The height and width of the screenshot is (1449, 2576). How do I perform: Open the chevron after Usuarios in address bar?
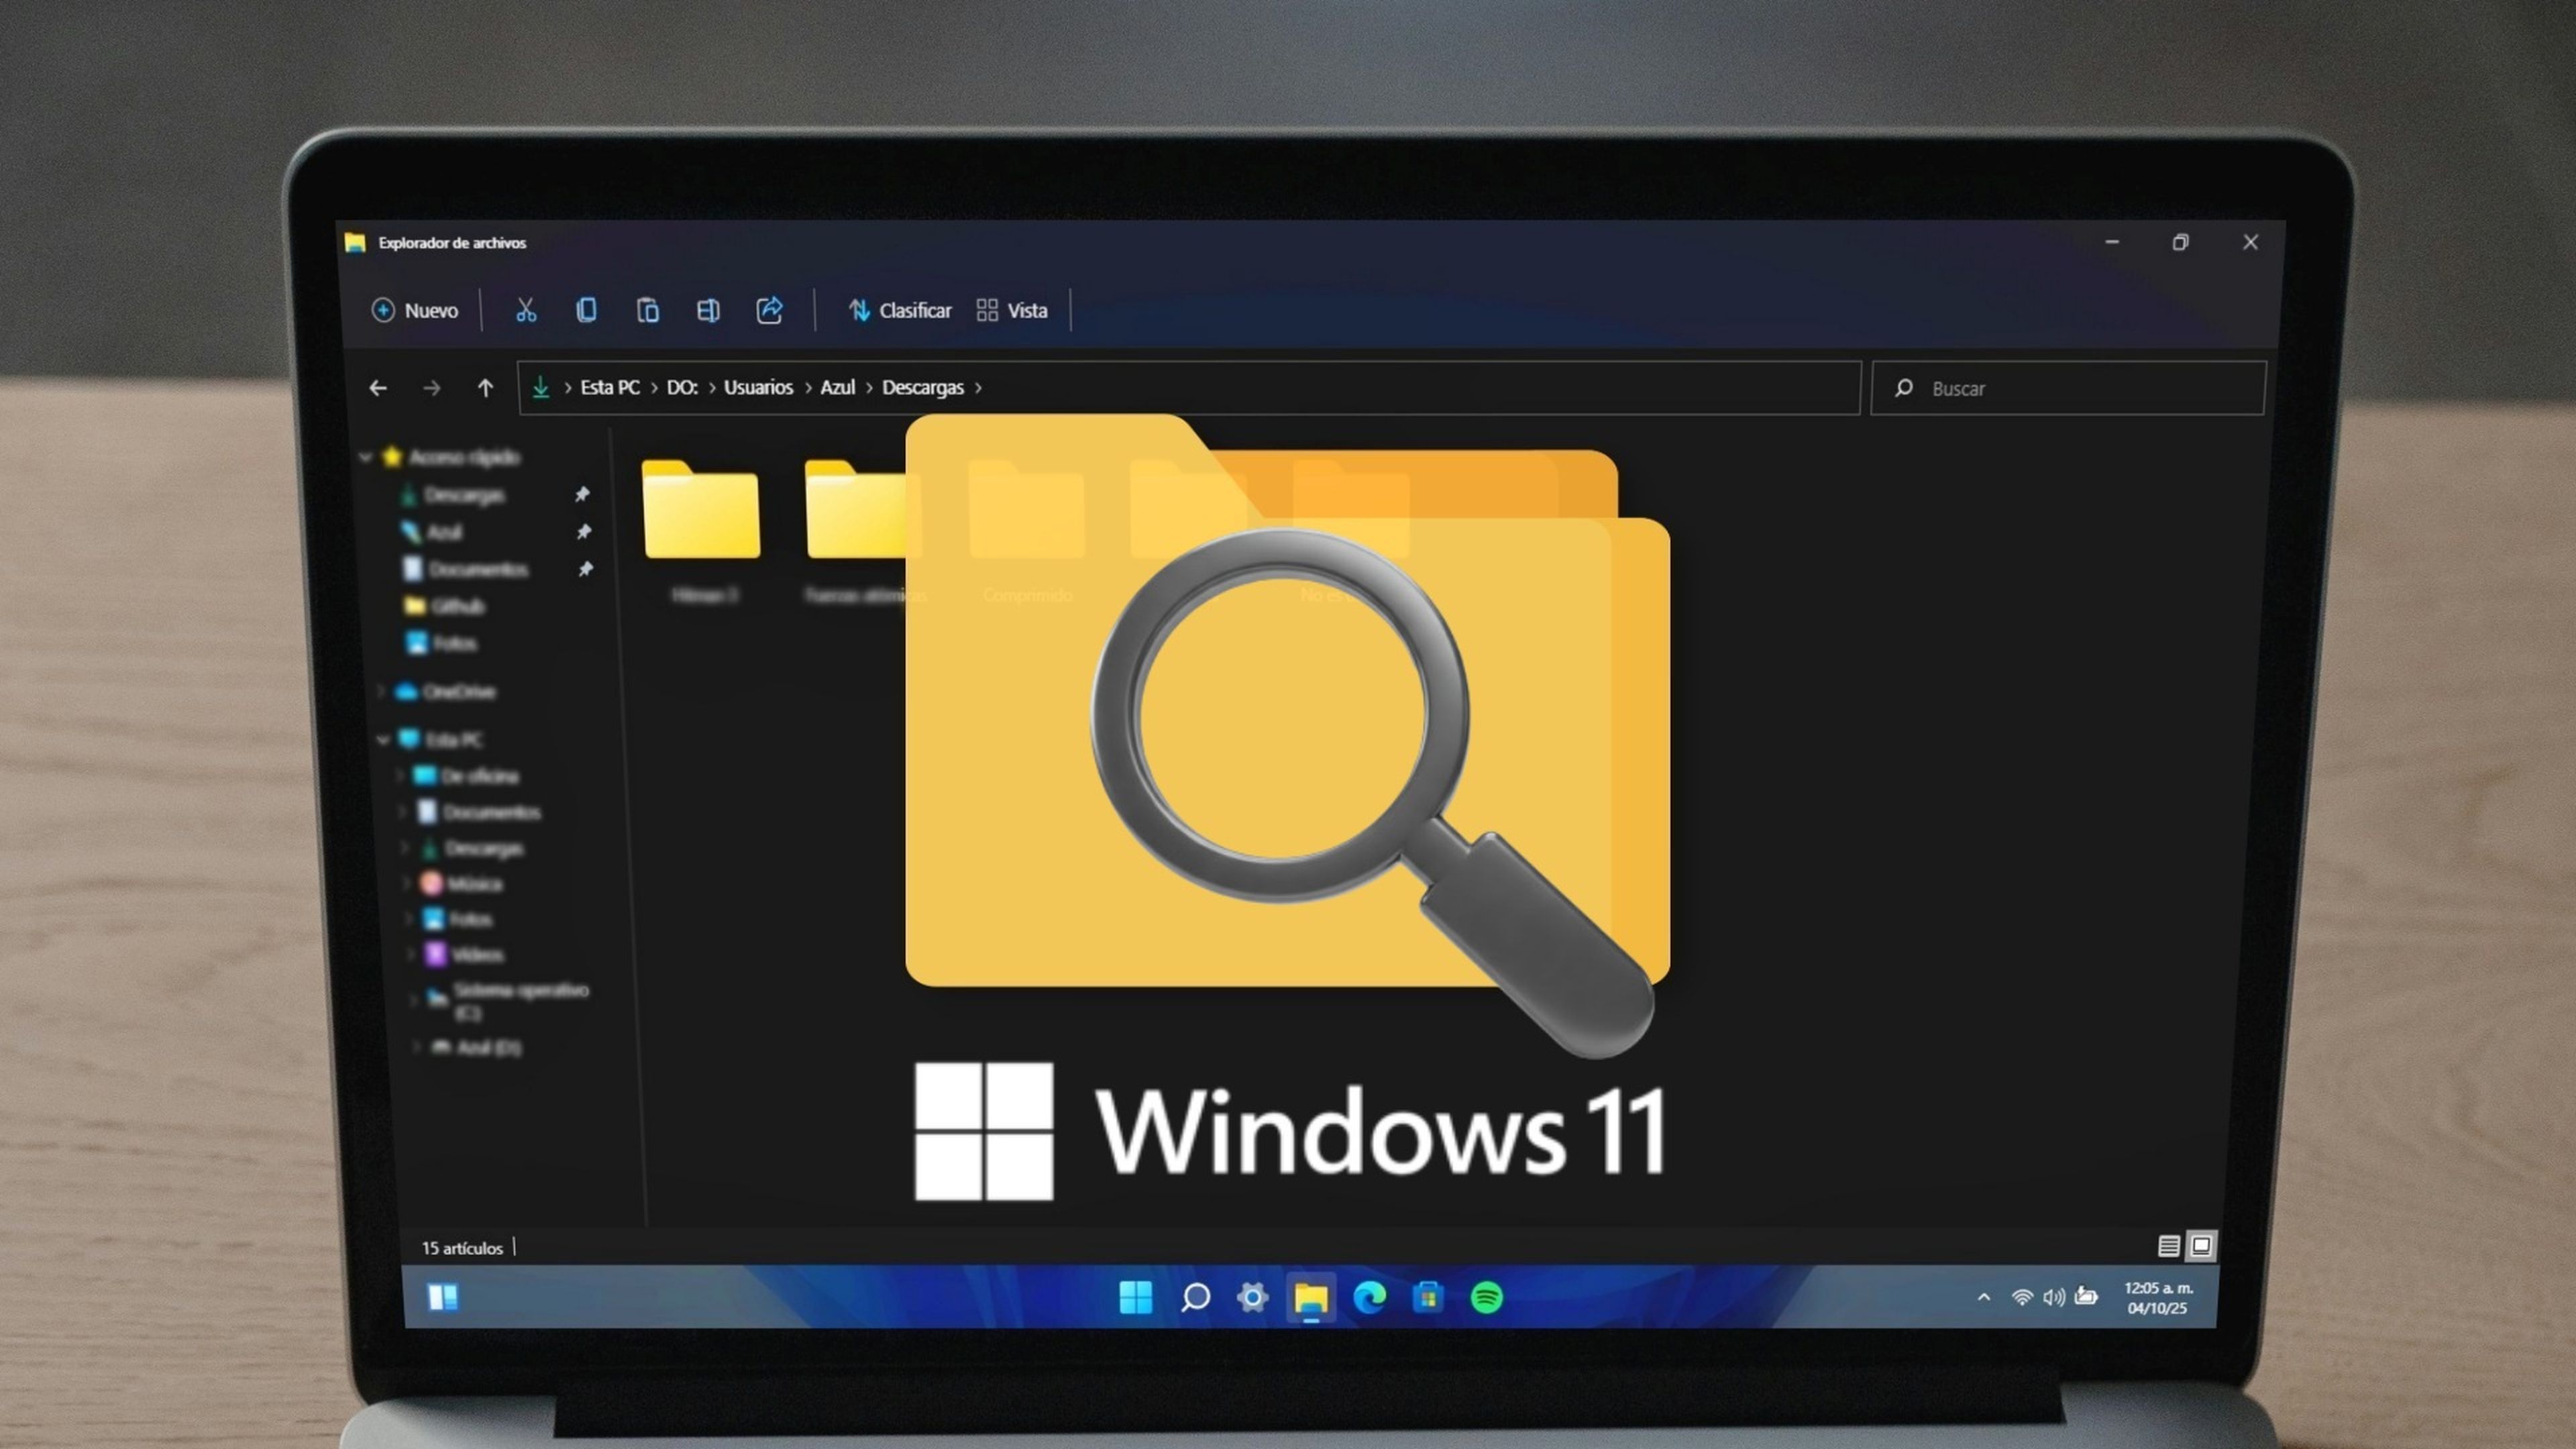point(808,388)
